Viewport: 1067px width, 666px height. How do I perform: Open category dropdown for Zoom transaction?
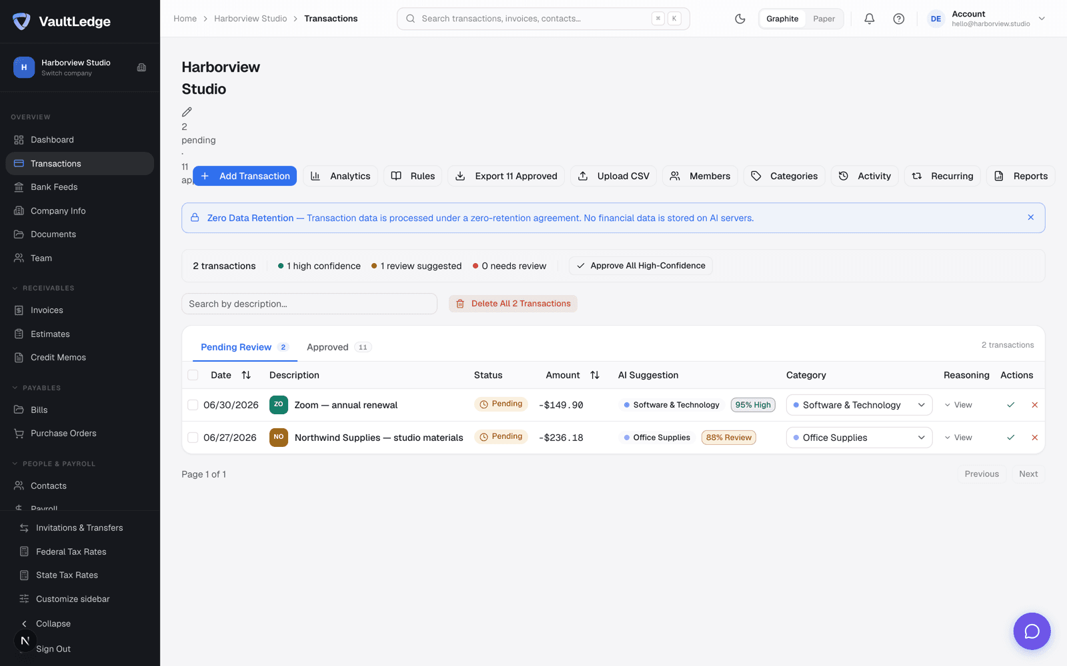click(x=859, y=405)
